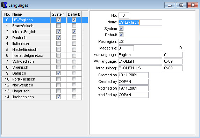Enable Default checkbox for Tschechisch row
This screenshot has height=138, width=200.
(x=74, y=97)
